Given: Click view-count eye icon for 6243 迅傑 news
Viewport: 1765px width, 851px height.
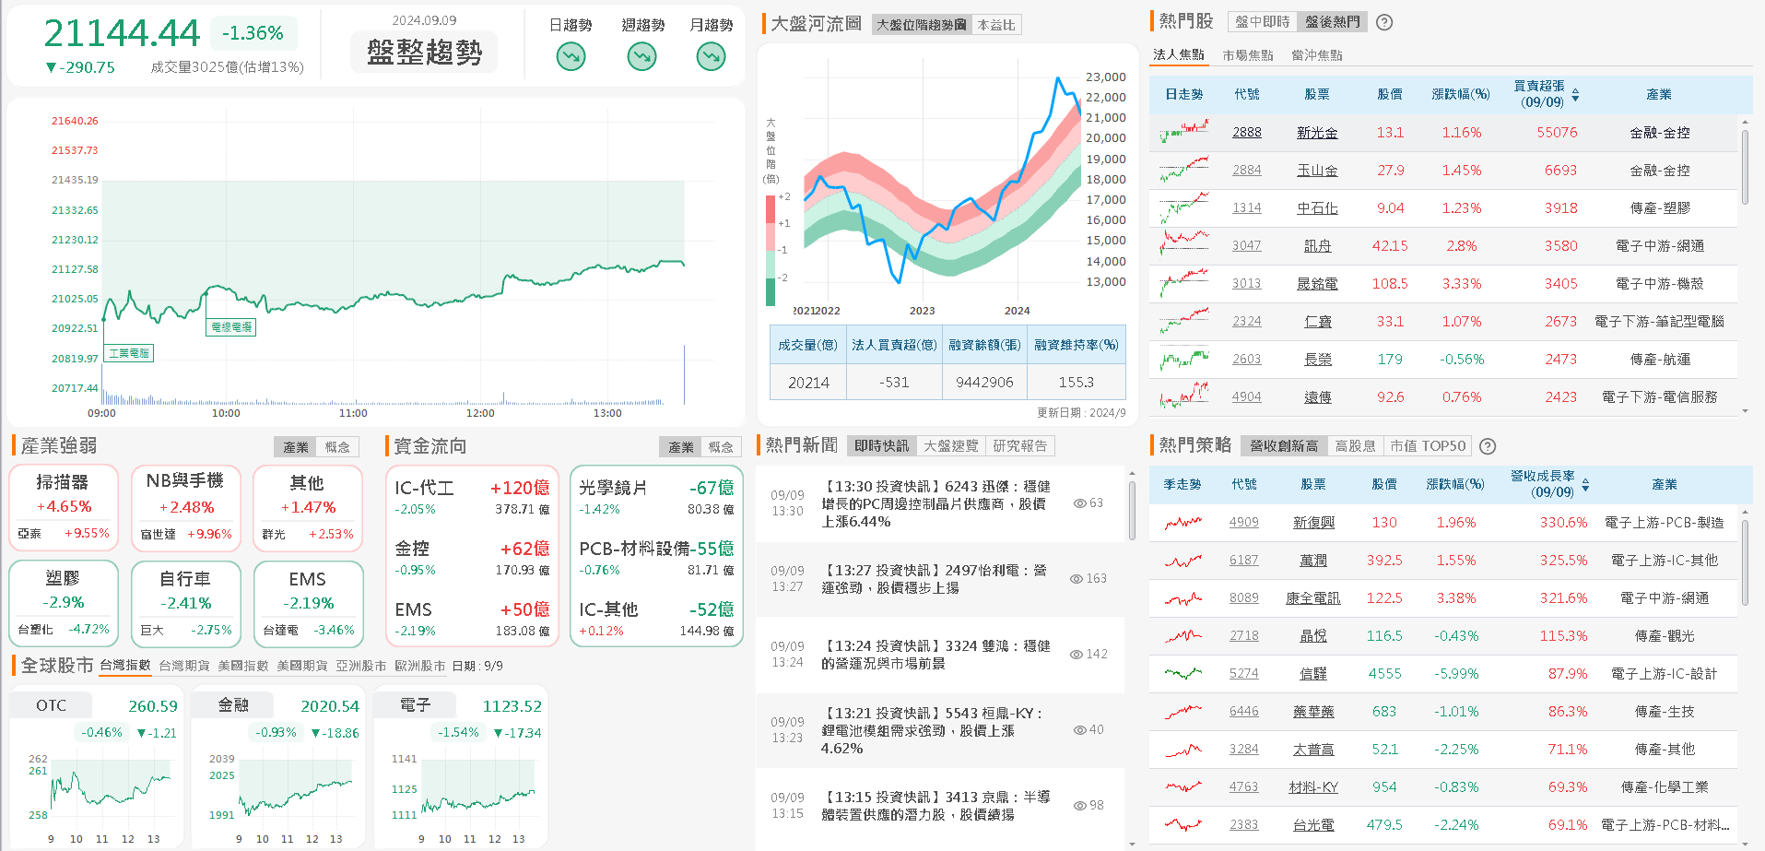Looking at the screenshot, I should (x=1079, y=503).
